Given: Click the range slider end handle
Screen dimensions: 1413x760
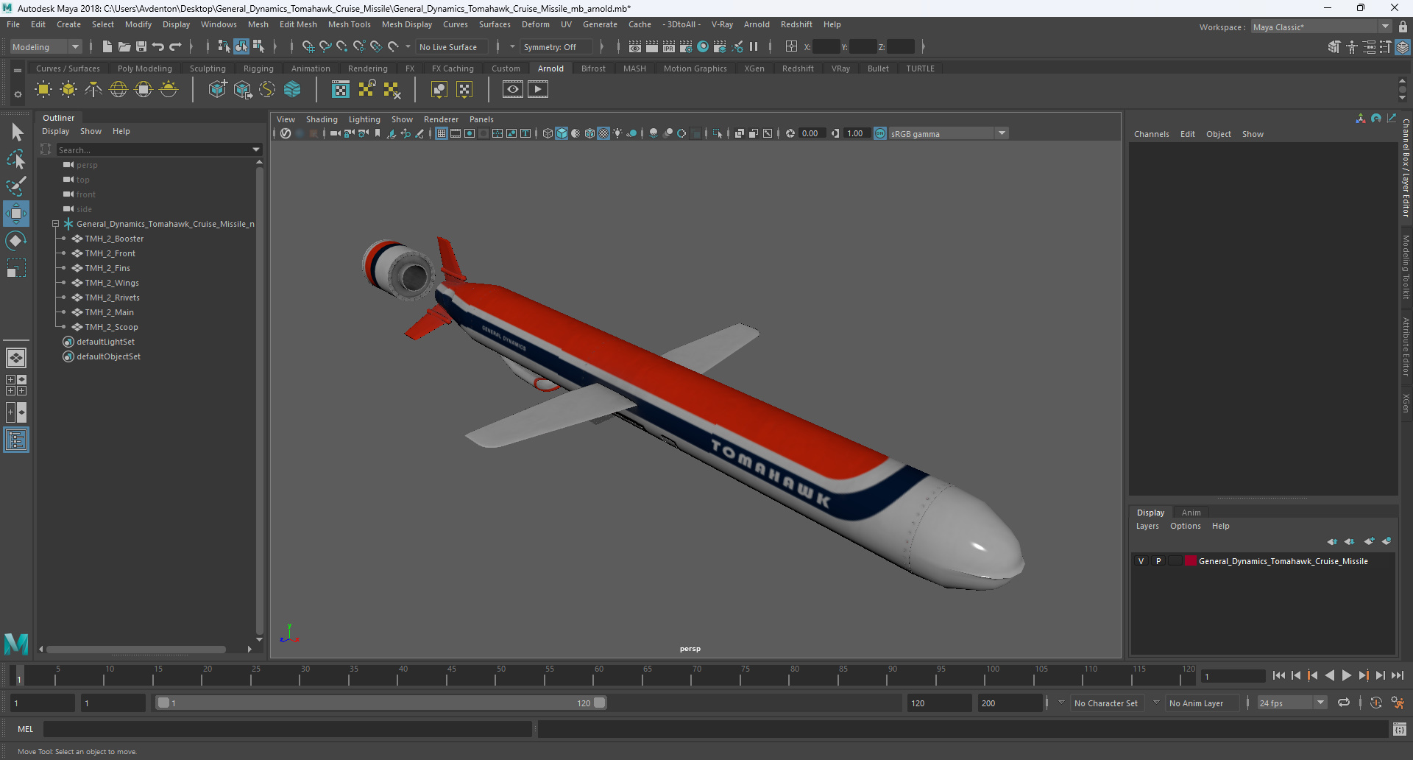Looking at the screenshot, I should [x=600, y=703].
